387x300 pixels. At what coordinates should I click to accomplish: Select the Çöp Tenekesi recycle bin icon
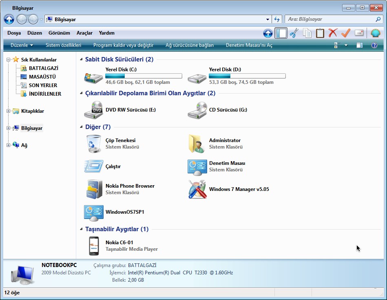click(x=93, y=144)
